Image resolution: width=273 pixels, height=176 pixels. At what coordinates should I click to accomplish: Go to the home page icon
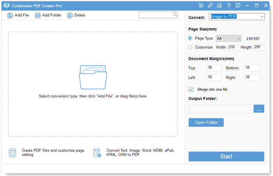click(219, 5)
